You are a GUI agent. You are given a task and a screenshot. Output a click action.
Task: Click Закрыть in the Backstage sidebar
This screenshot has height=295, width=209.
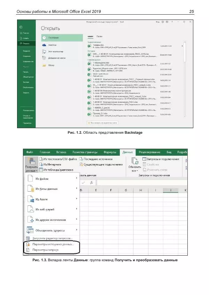pos(26,93)
